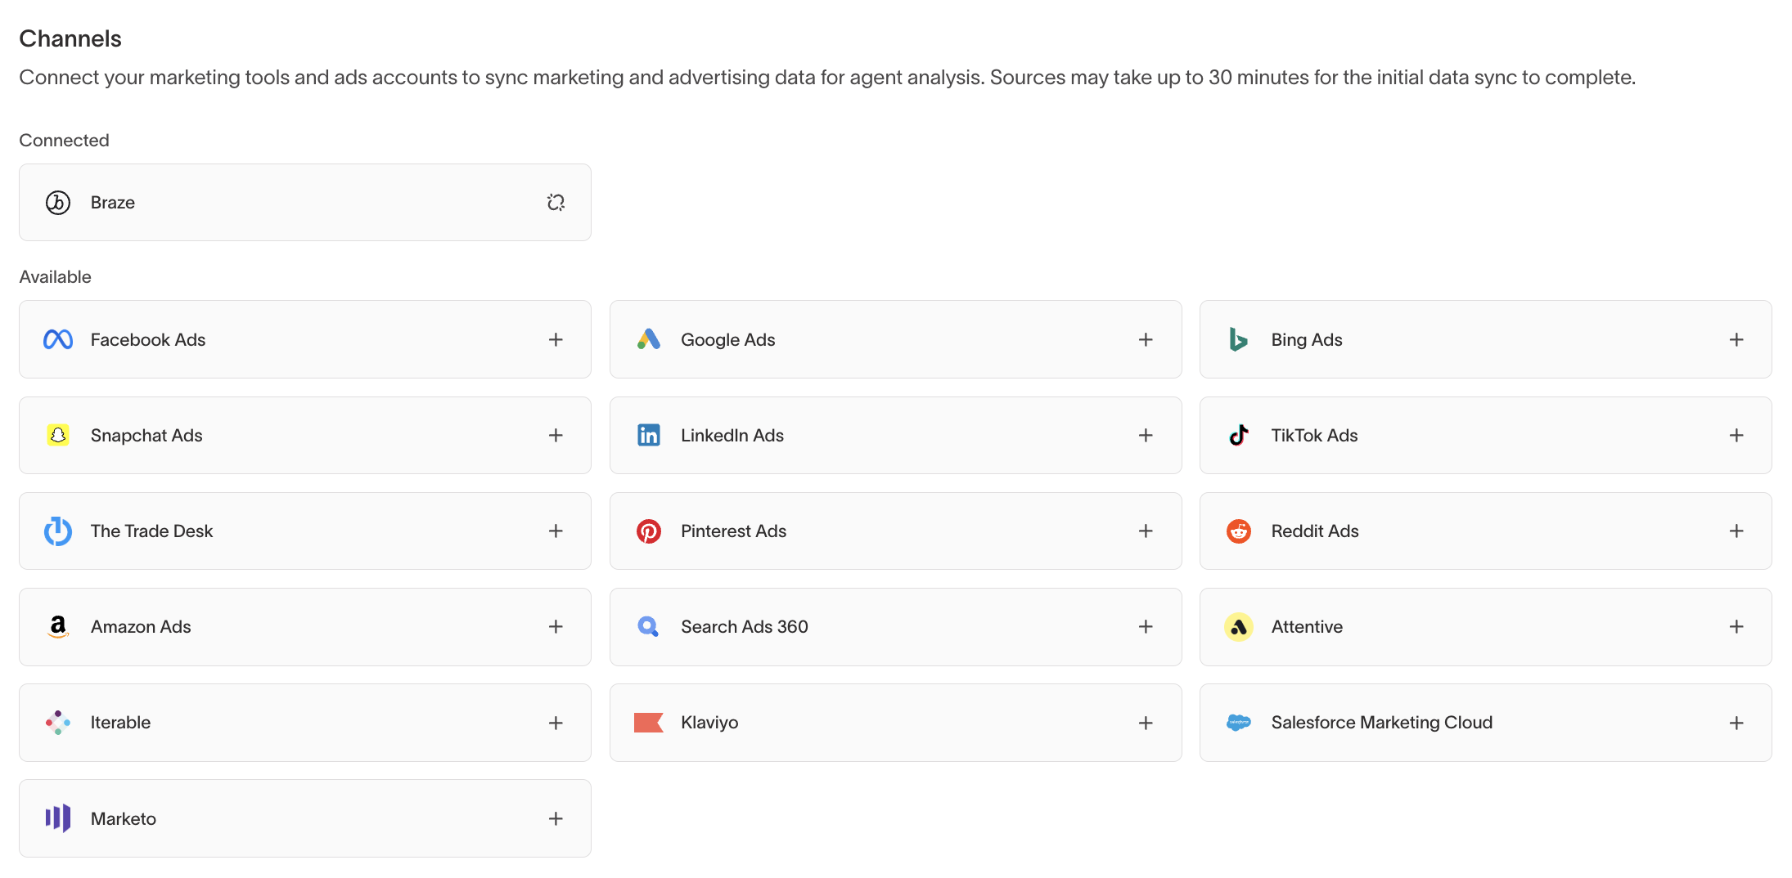
Task: Add Google Ads with its plus icon
Action: 1146,339
